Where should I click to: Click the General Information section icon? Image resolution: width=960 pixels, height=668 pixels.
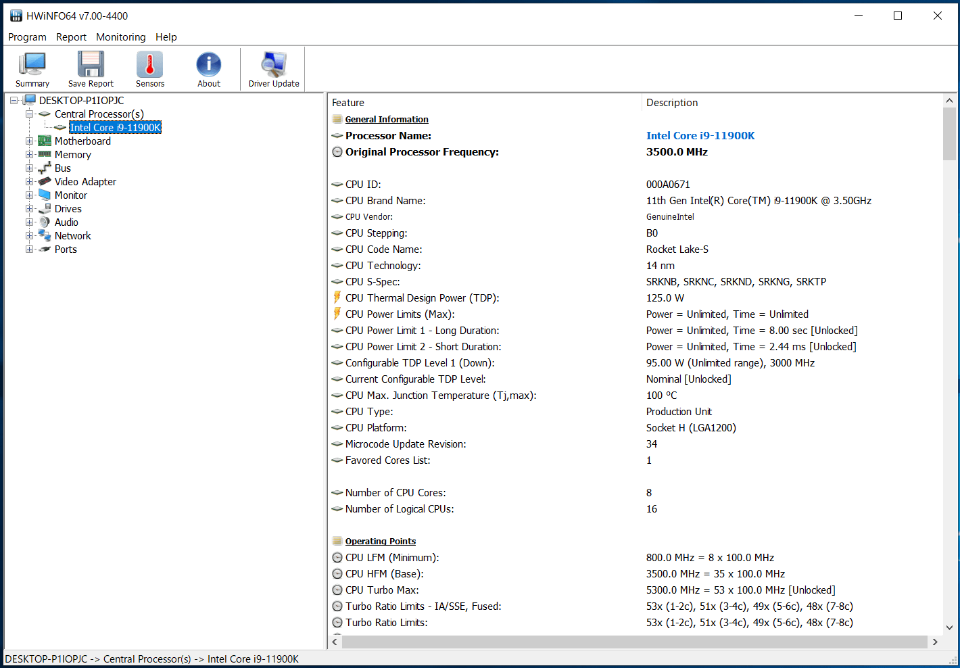tap(337, 119)
